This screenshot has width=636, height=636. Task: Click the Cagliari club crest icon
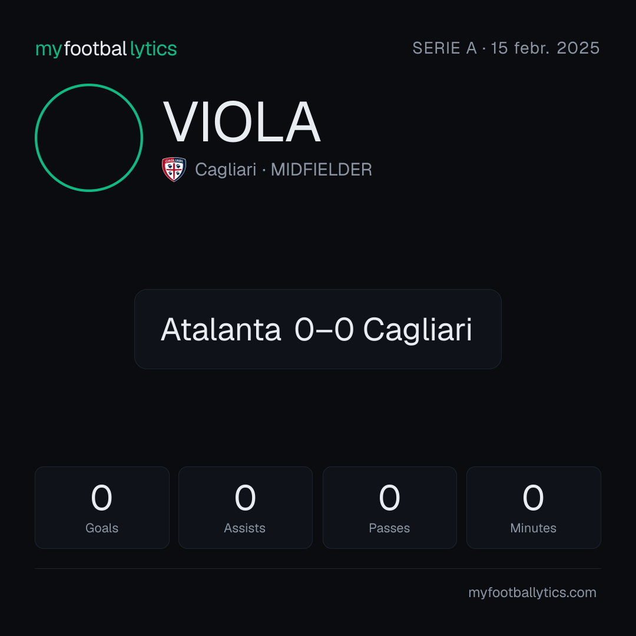click(174, 169)
